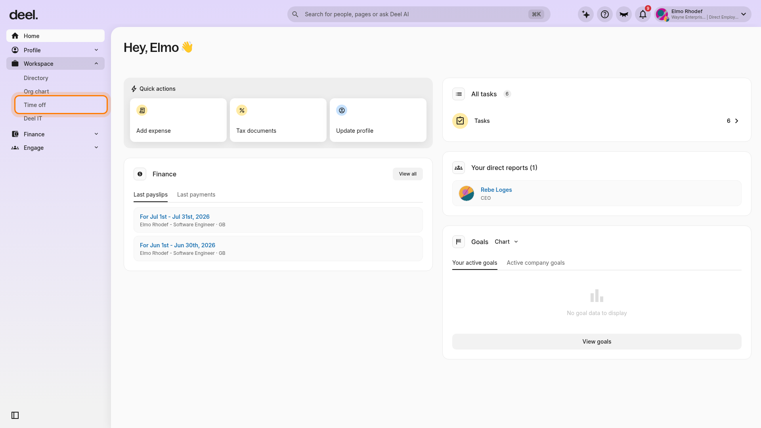This screenshot has height=428, width=761.
Task: Click the Deel logo
Action: click(x=23, y=15)
